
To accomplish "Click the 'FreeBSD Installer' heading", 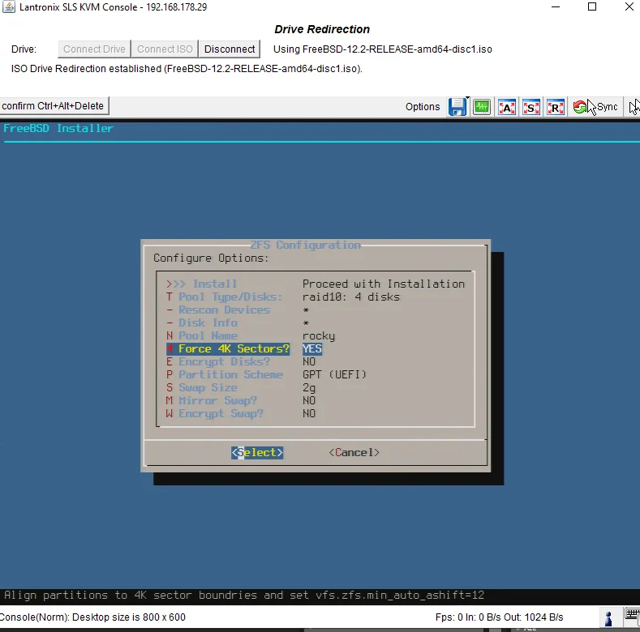I will 58,128.
